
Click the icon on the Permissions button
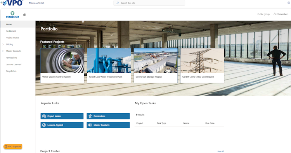[90, 116]
